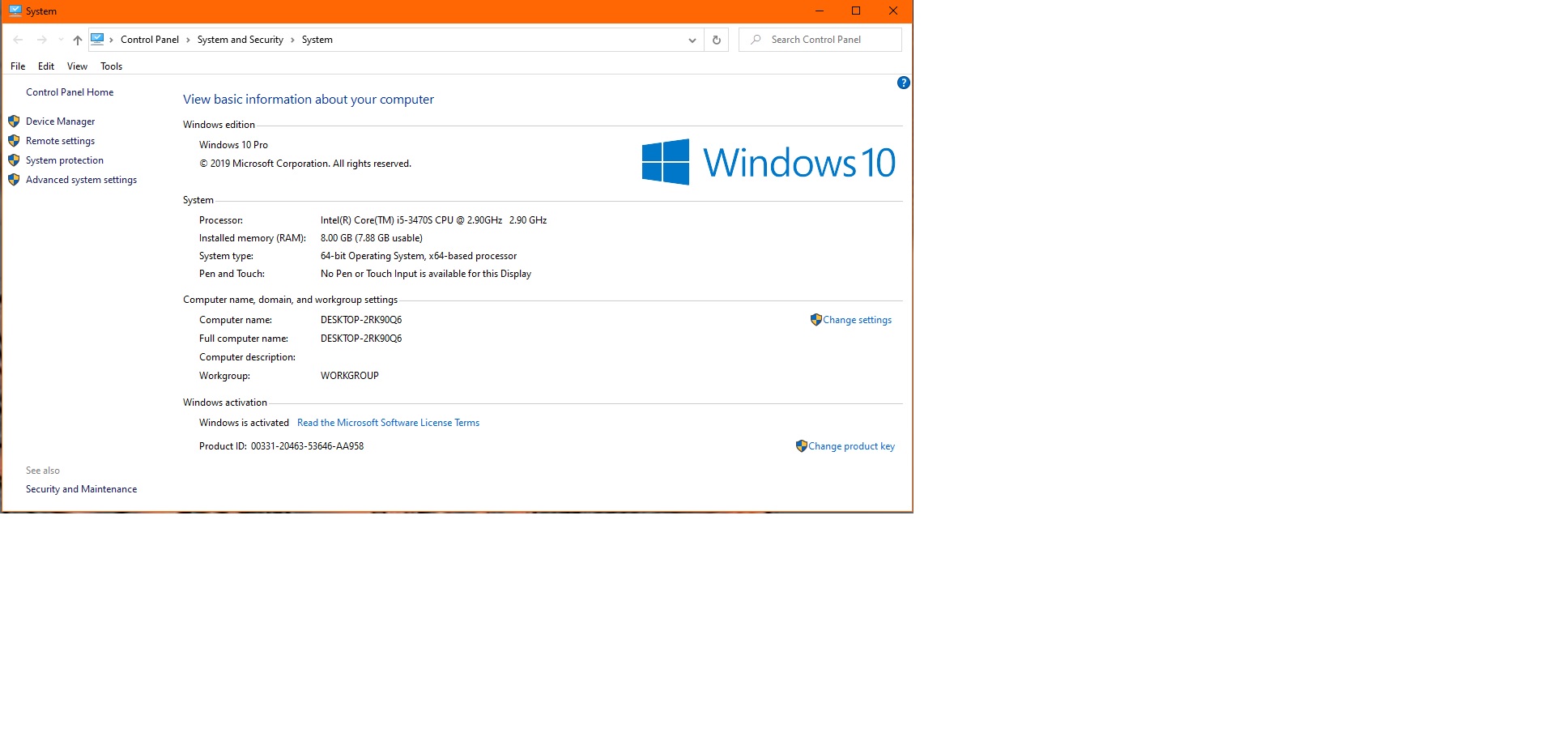The image size is (1550, 737).
Task: Select Control Panel in the breadcrumb
Action: [150, 40]
